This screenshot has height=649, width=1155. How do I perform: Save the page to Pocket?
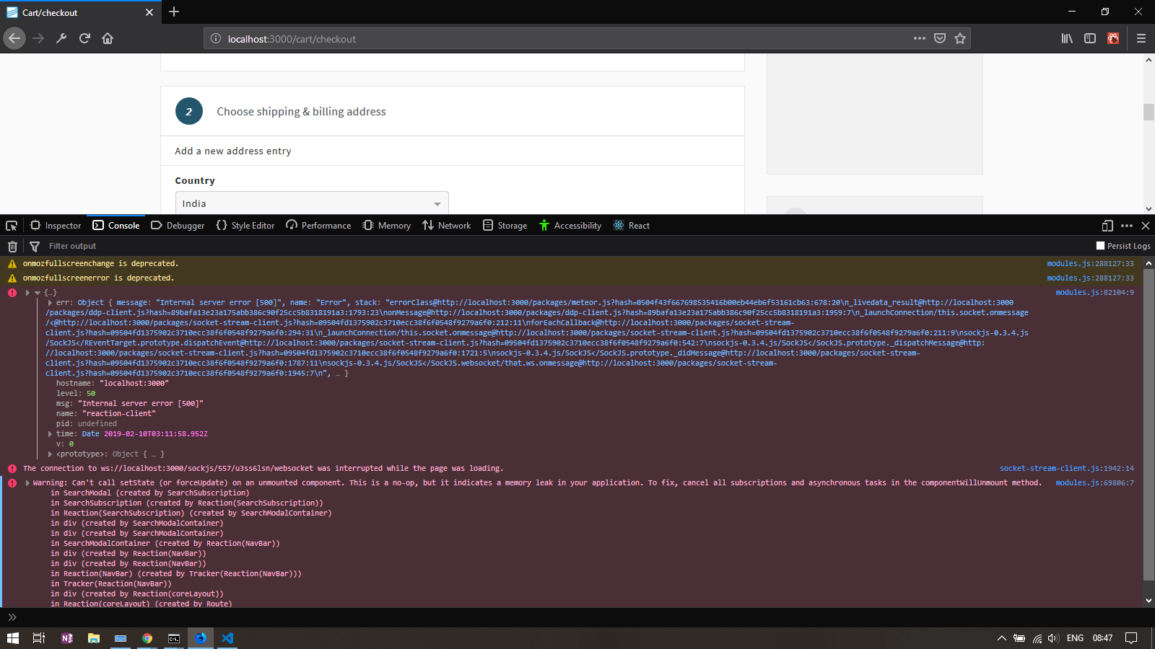coord(938,38)
